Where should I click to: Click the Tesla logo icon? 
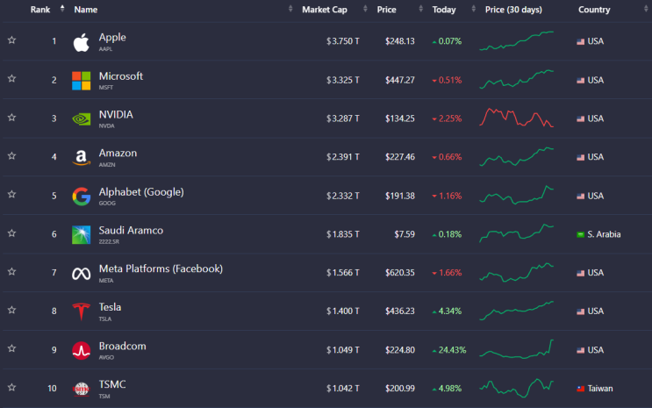(81, 311)
